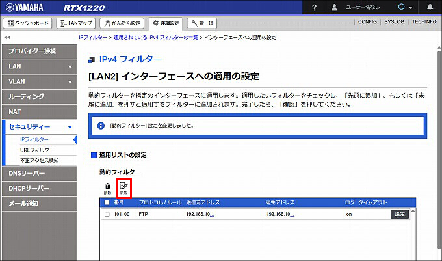442x261 pixels.
Task: Select URLフィルター submenu item
Action: pyautogui.click(x=36, y=150)
